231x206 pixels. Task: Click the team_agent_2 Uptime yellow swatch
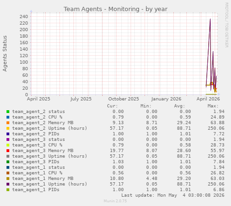tap(8, 128)
